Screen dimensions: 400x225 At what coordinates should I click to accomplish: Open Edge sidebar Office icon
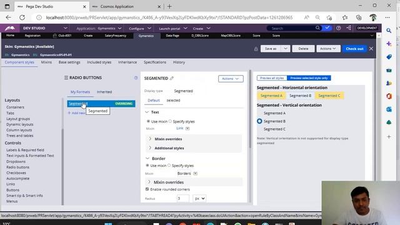(x=389, y=96)
